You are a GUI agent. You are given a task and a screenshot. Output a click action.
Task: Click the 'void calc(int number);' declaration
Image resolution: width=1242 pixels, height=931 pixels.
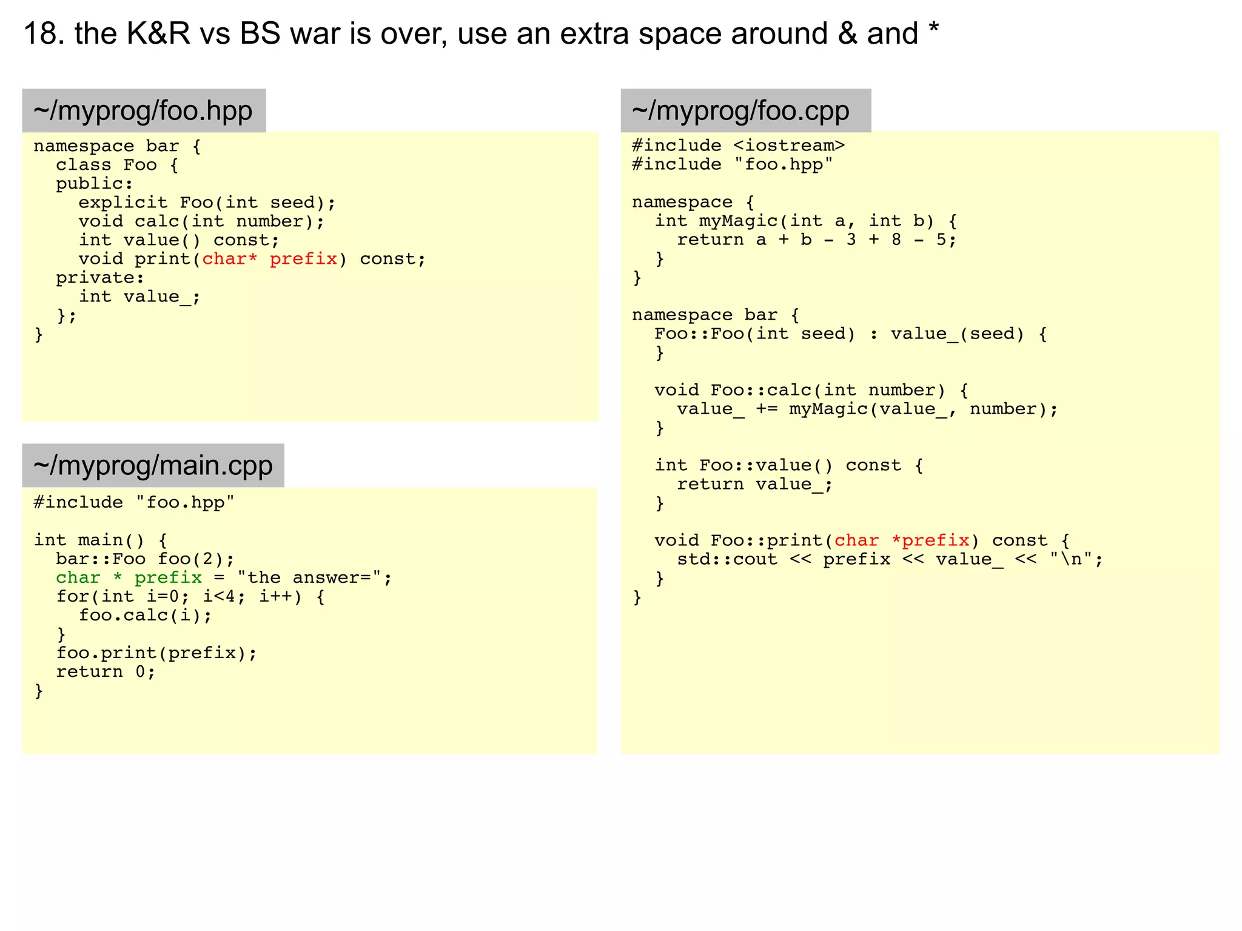[x=201, y=221]
